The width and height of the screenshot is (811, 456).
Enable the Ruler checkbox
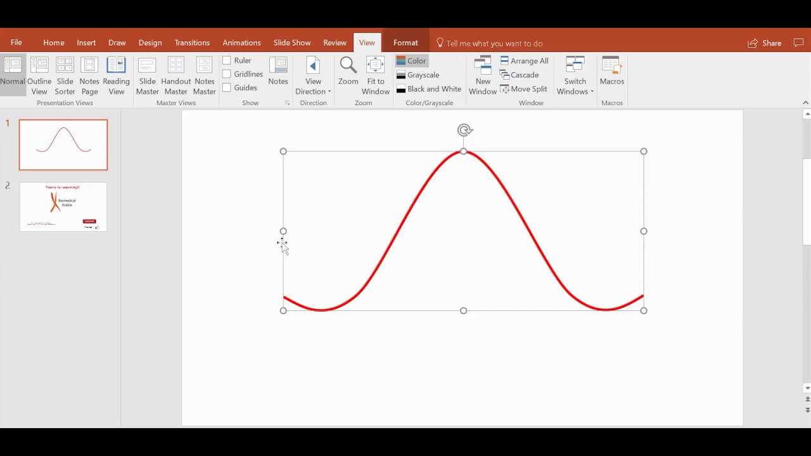click(x=227, y=61)
